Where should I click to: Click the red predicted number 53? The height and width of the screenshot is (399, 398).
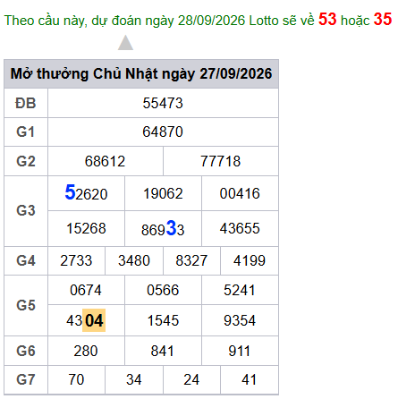tap(327, 19)
